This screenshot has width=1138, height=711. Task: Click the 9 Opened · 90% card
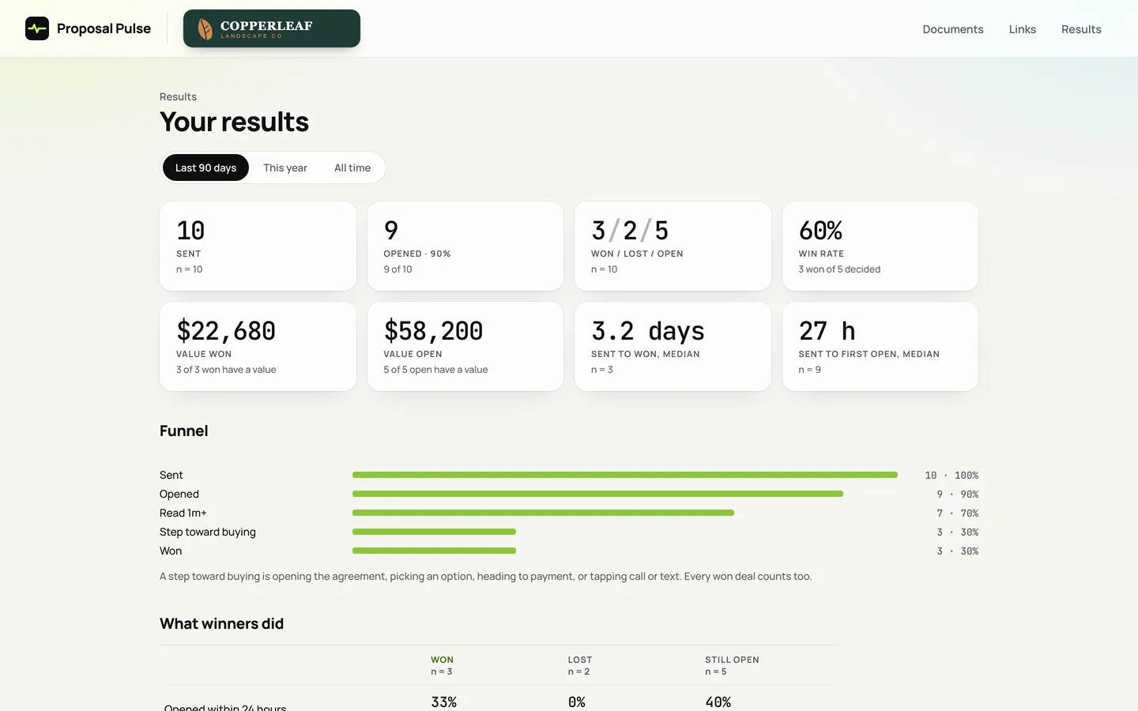(x=465, y=246)
